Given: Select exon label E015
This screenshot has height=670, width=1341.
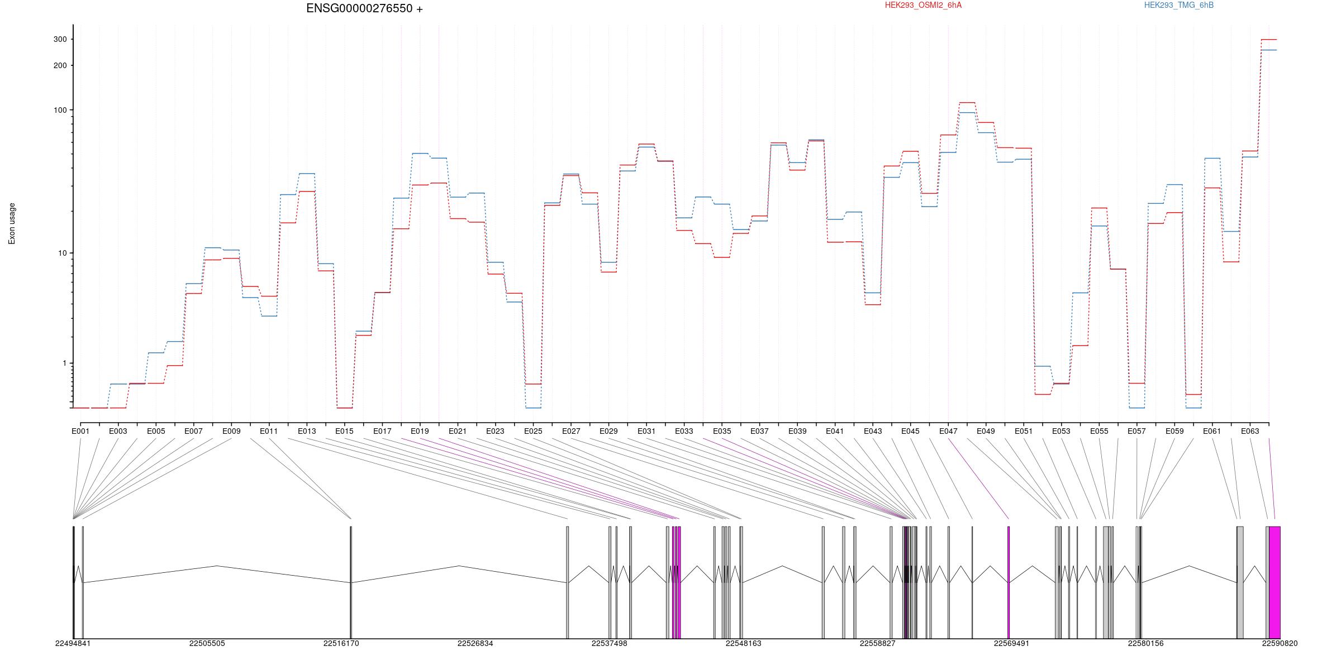Looking at the screenshot, I should [344, 431].
